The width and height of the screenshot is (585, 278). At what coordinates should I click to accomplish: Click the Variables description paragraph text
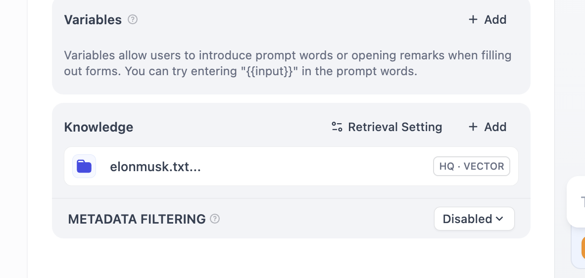288,63
